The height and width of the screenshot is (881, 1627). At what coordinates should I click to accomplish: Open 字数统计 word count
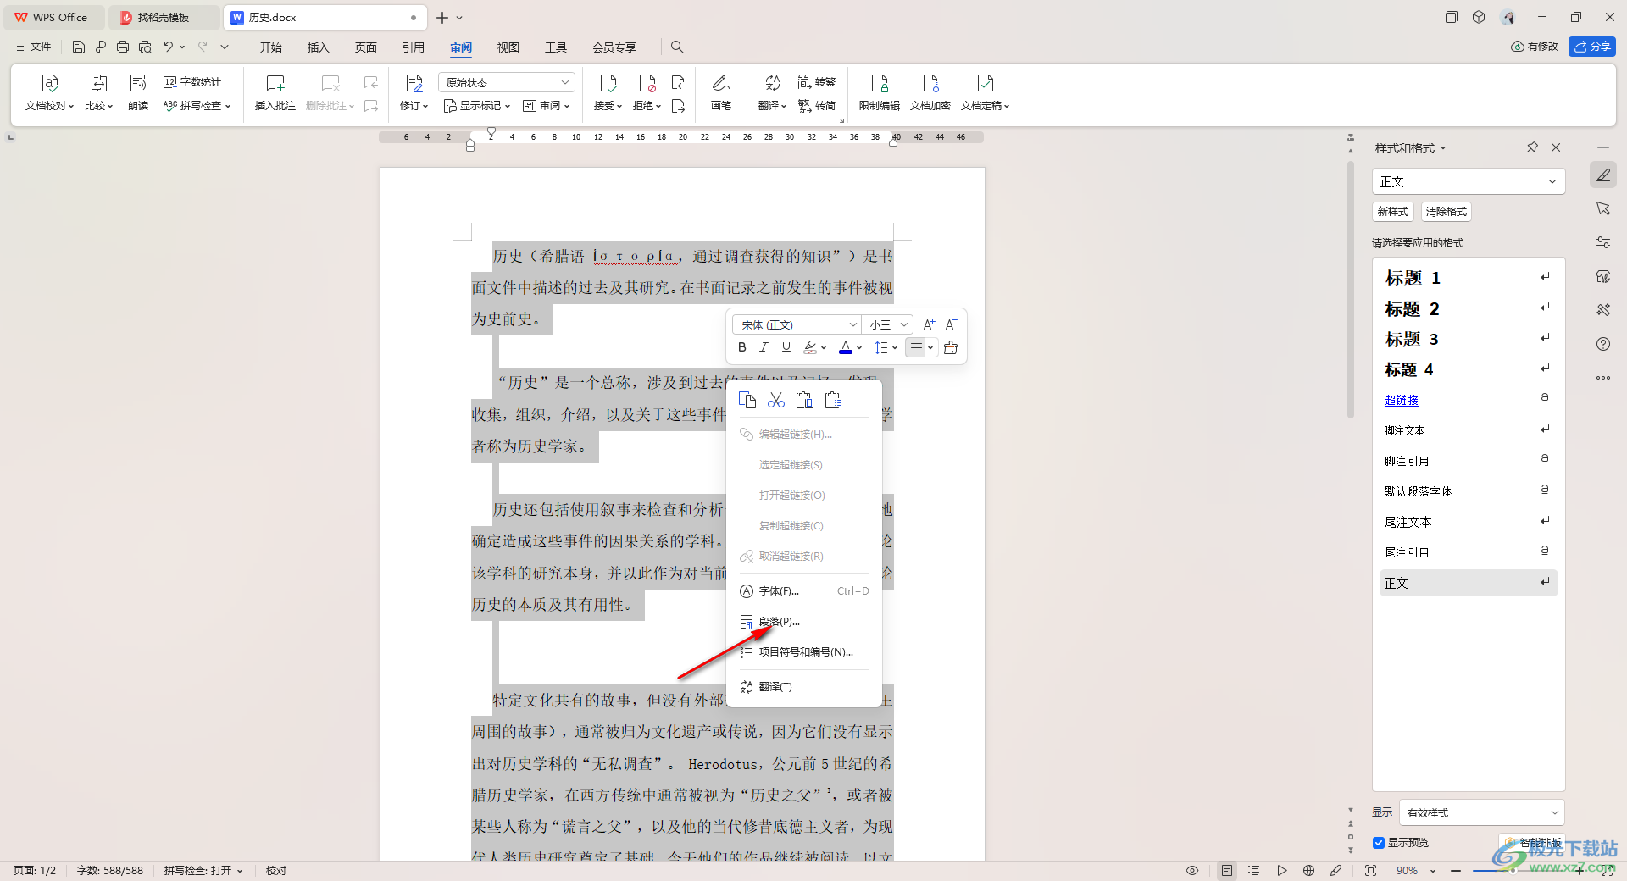(x=192, y=82)
